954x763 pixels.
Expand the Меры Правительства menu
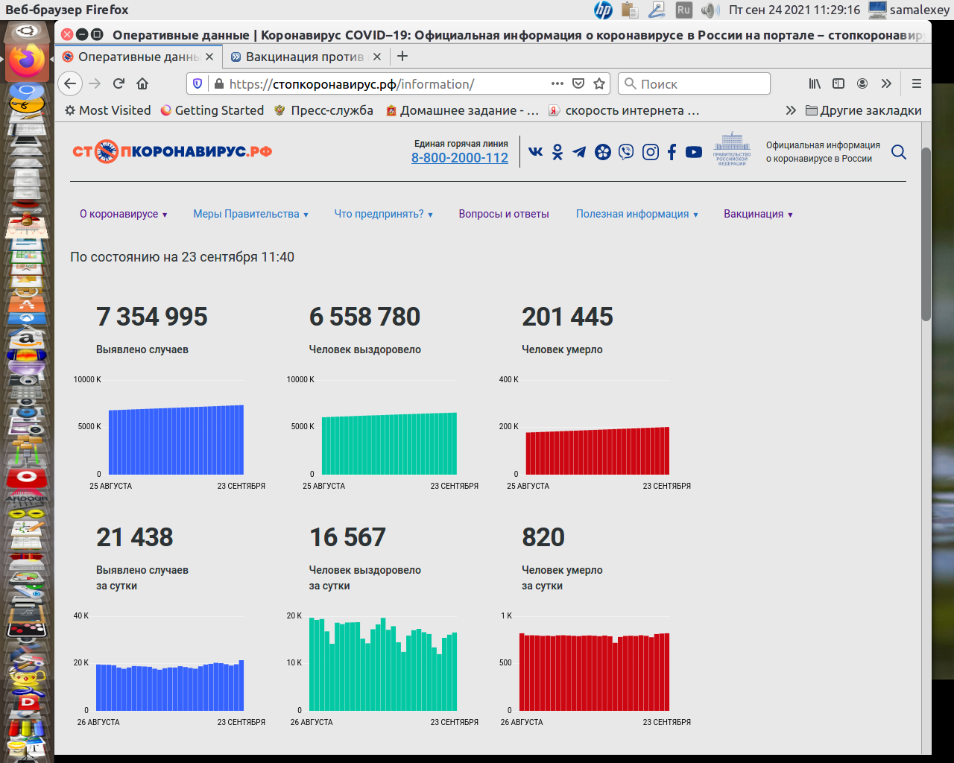pyautogui.click(x=251, y=214)
